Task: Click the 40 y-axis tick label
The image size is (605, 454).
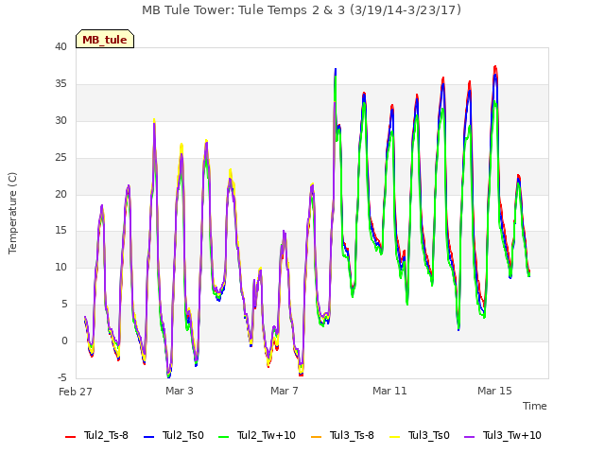Action: 60,47
